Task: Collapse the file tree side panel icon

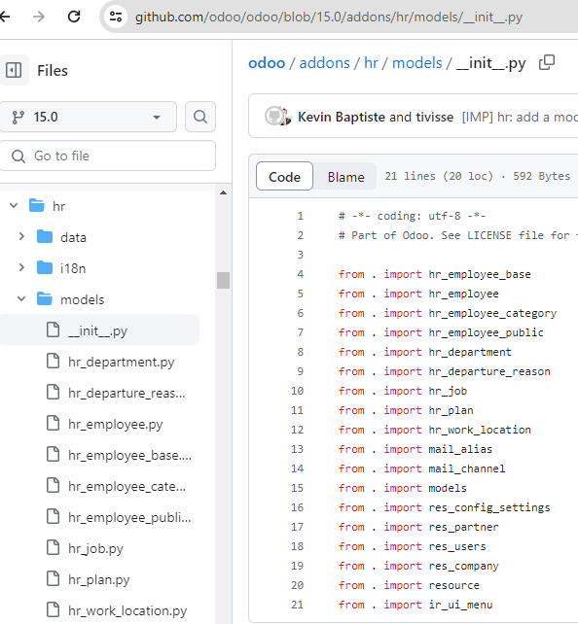Action: point(14,70)
